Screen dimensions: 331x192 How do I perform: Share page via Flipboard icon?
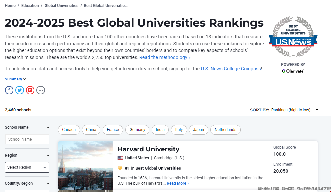tap(30, 90)
